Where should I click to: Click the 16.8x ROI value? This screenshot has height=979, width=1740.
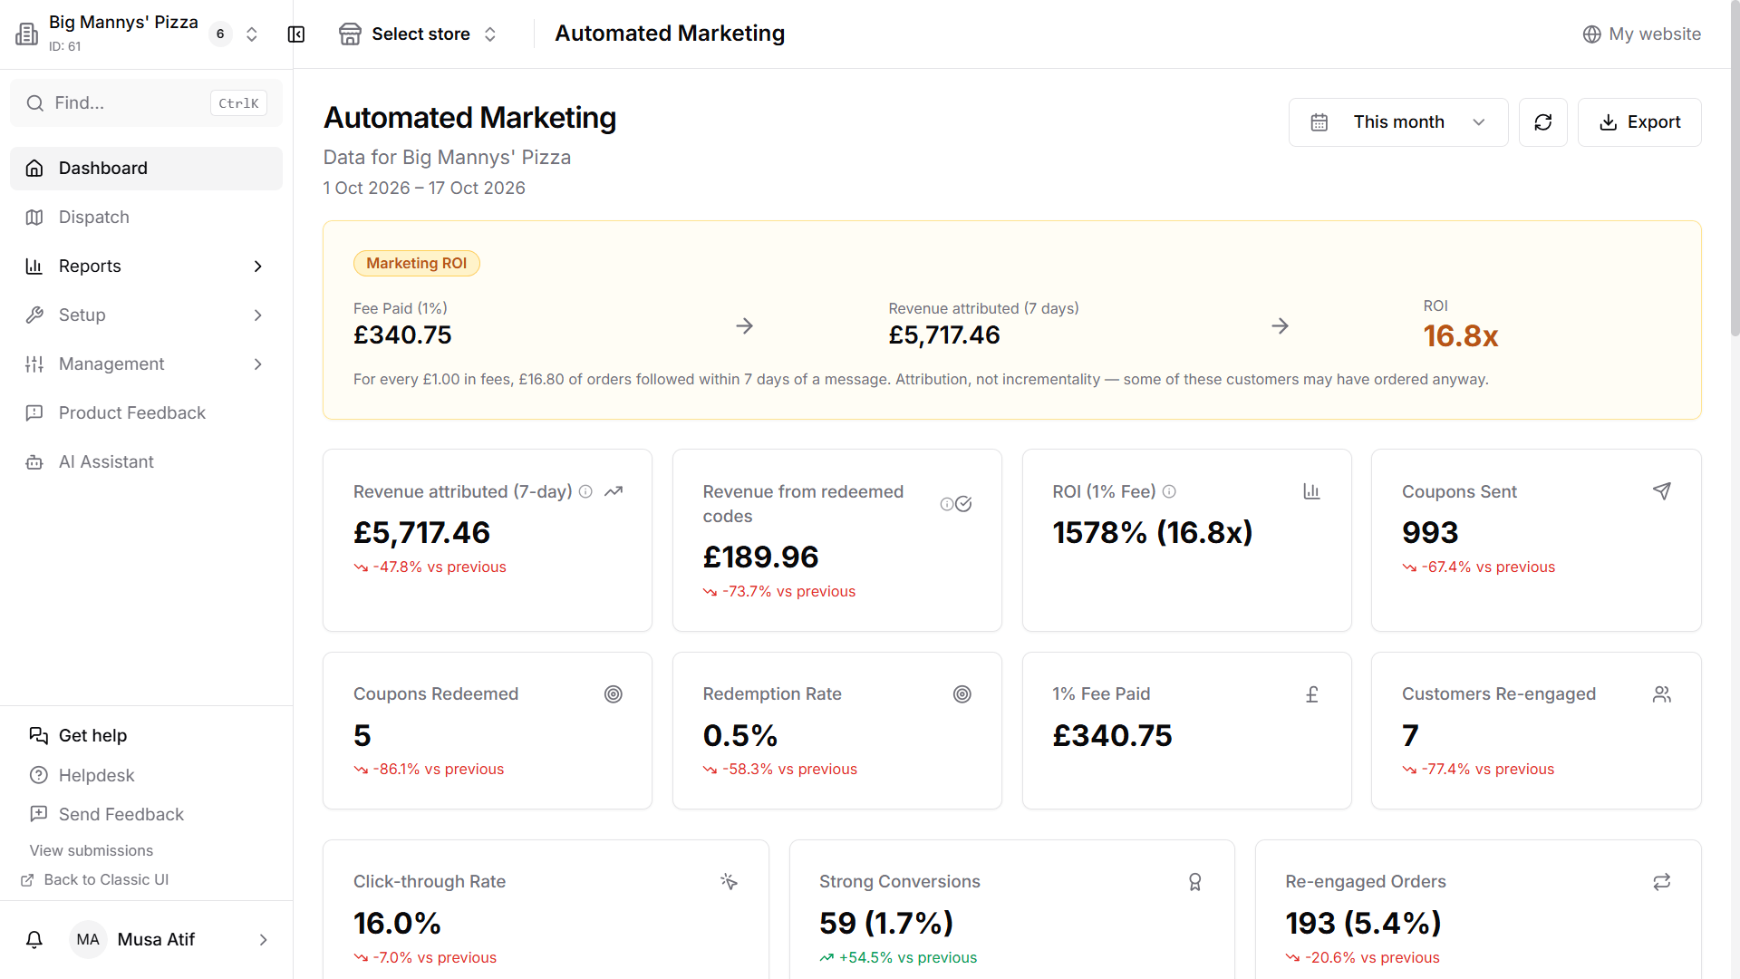(x=1460, y=336)
